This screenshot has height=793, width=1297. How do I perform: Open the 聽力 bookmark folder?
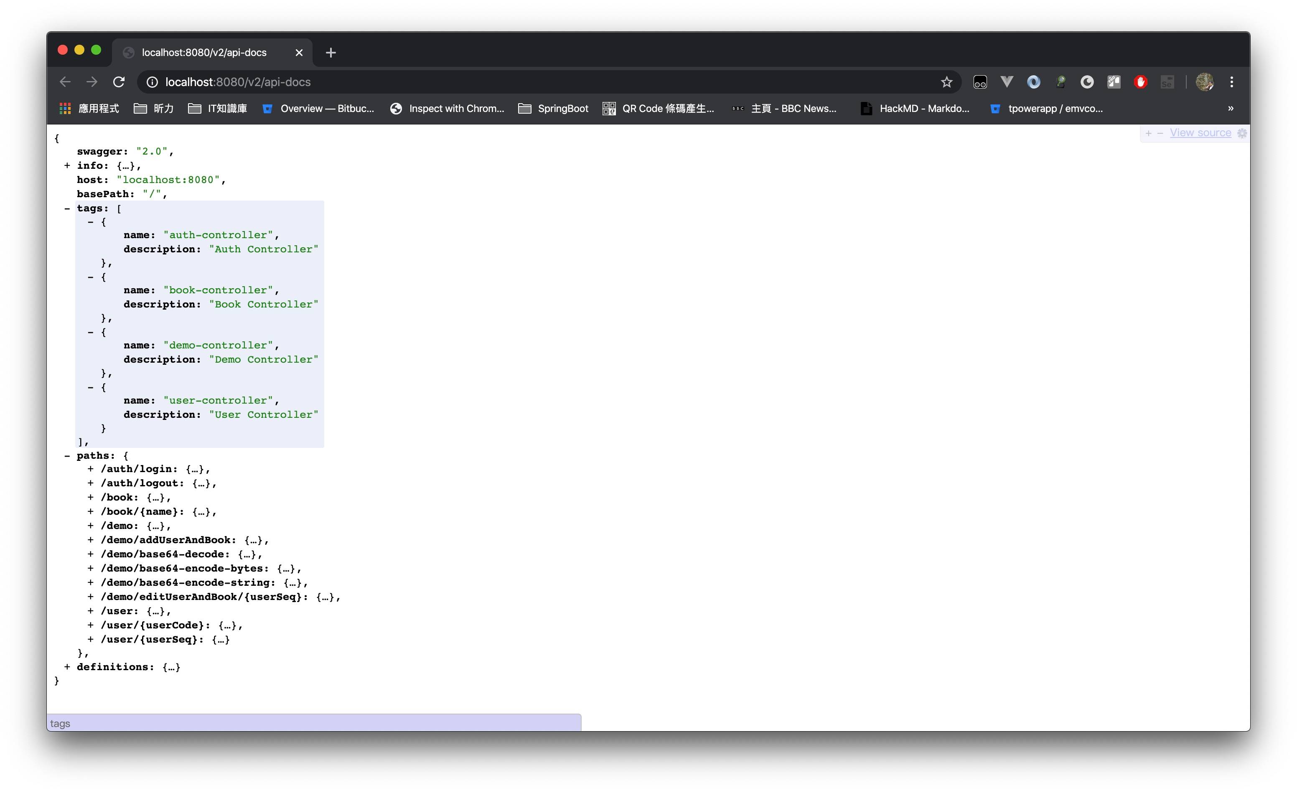(x=154, y=108)
